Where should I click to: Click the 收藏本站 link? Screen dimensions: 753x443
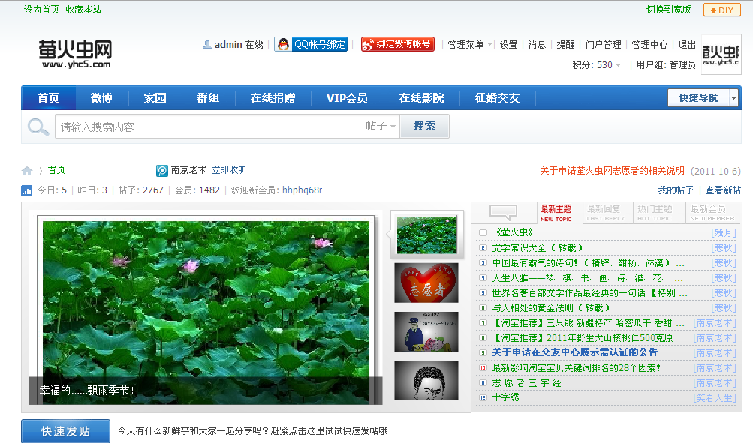pyautogui.click(x=83, y=10)
